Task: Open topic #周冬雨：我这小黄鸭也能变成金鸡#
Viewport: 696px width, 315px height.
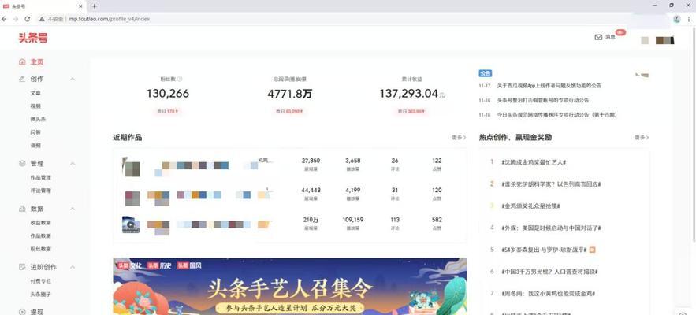Action: pyautogui.click(x=546, y=293)
